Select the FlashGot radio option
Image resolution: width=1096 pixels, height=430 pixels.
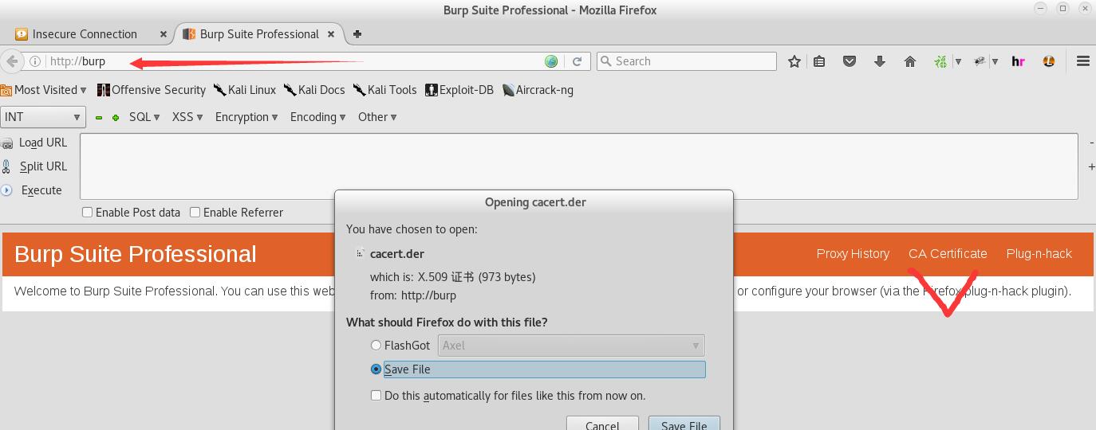click(x=376, y=346)
